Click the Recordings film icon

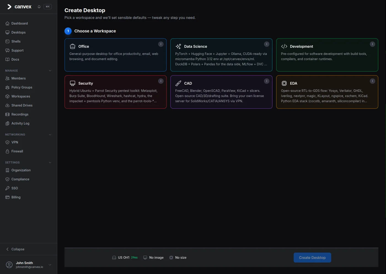pyautogui.click(x=7, y=114)
